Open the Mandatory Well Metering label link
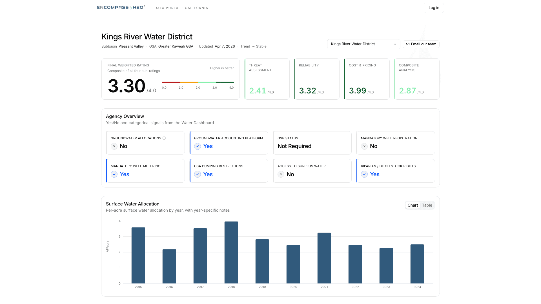The width and height of the screenshot is (541, 304). point(136,166)
